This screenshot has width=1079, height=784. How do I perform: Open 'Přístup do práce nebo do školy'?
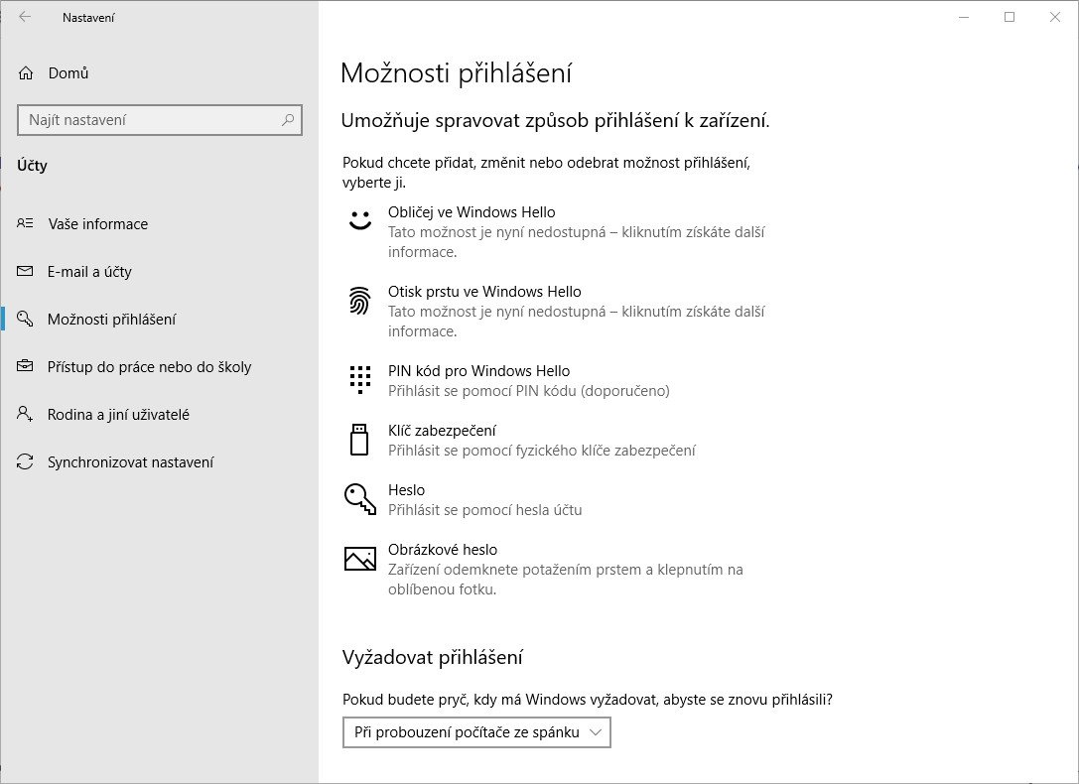click(149, 367)
